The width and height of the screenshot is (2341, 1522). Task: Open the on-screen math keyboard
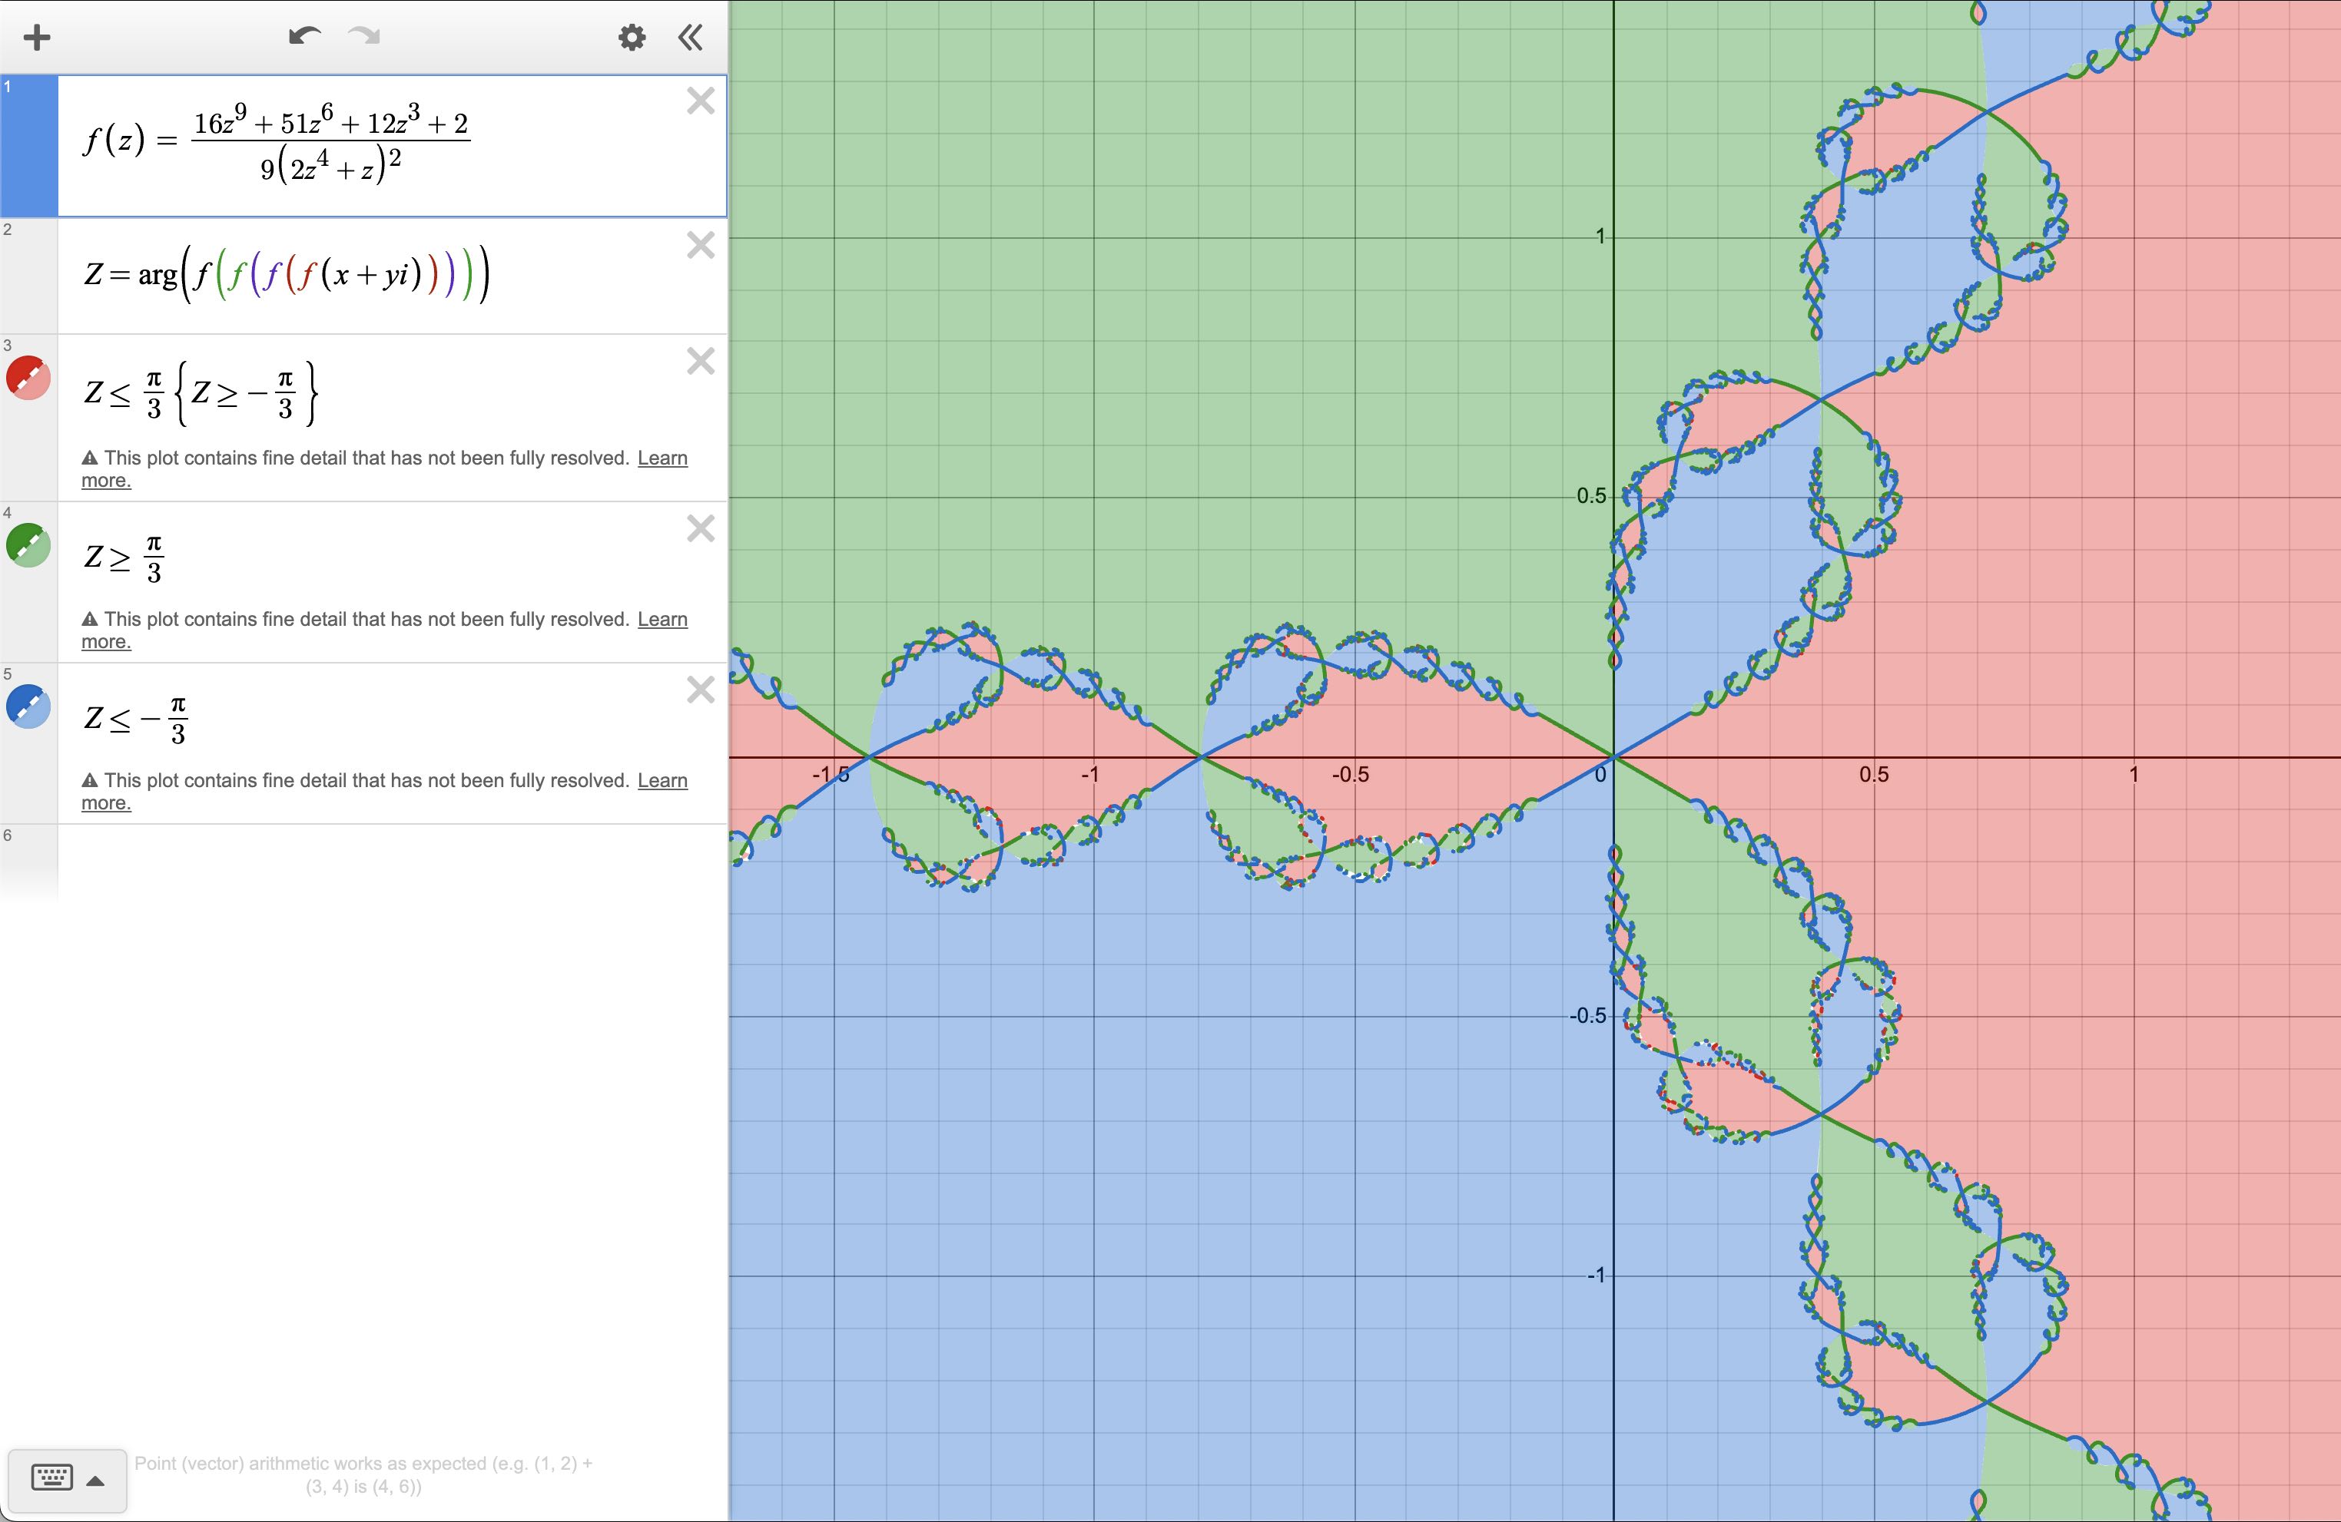(x=53, y=1476)
